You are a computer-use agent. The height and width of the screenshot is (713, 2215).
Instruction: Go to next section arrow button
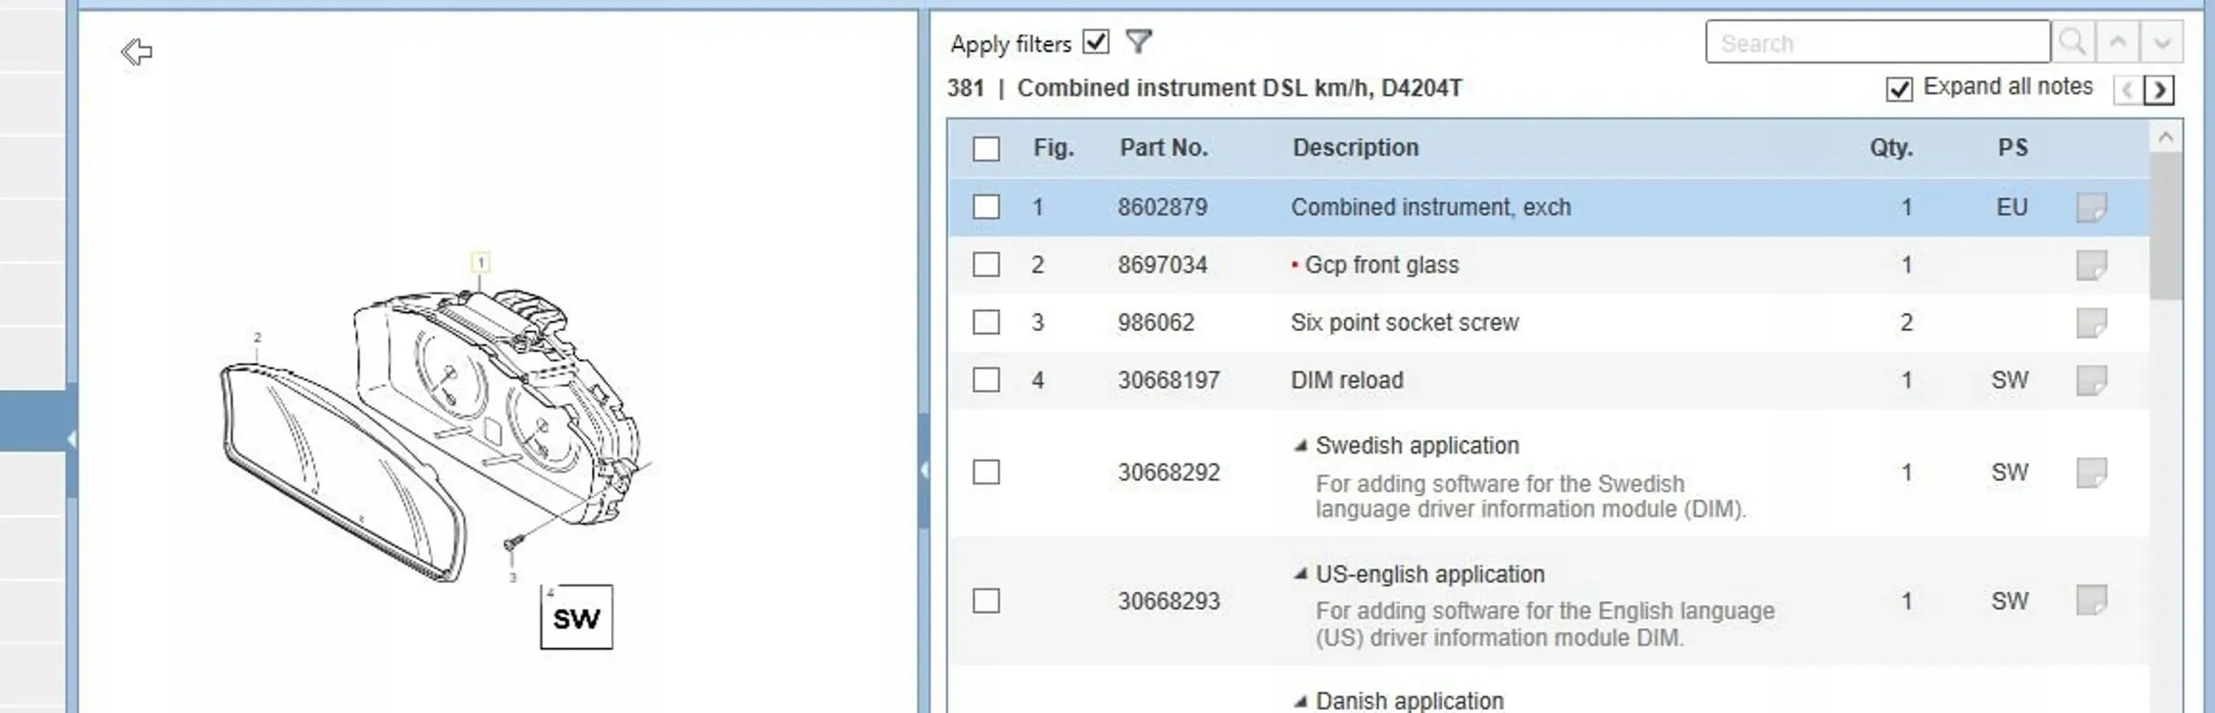2160,89
